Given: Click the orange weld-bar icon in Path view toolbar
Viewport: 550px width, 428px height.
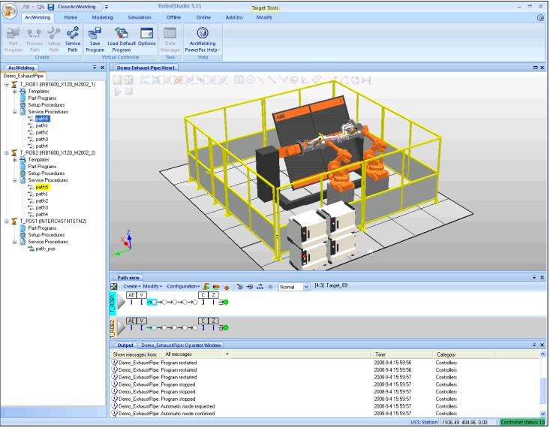Looking at the screenshot, I should [x=216, y=287].
